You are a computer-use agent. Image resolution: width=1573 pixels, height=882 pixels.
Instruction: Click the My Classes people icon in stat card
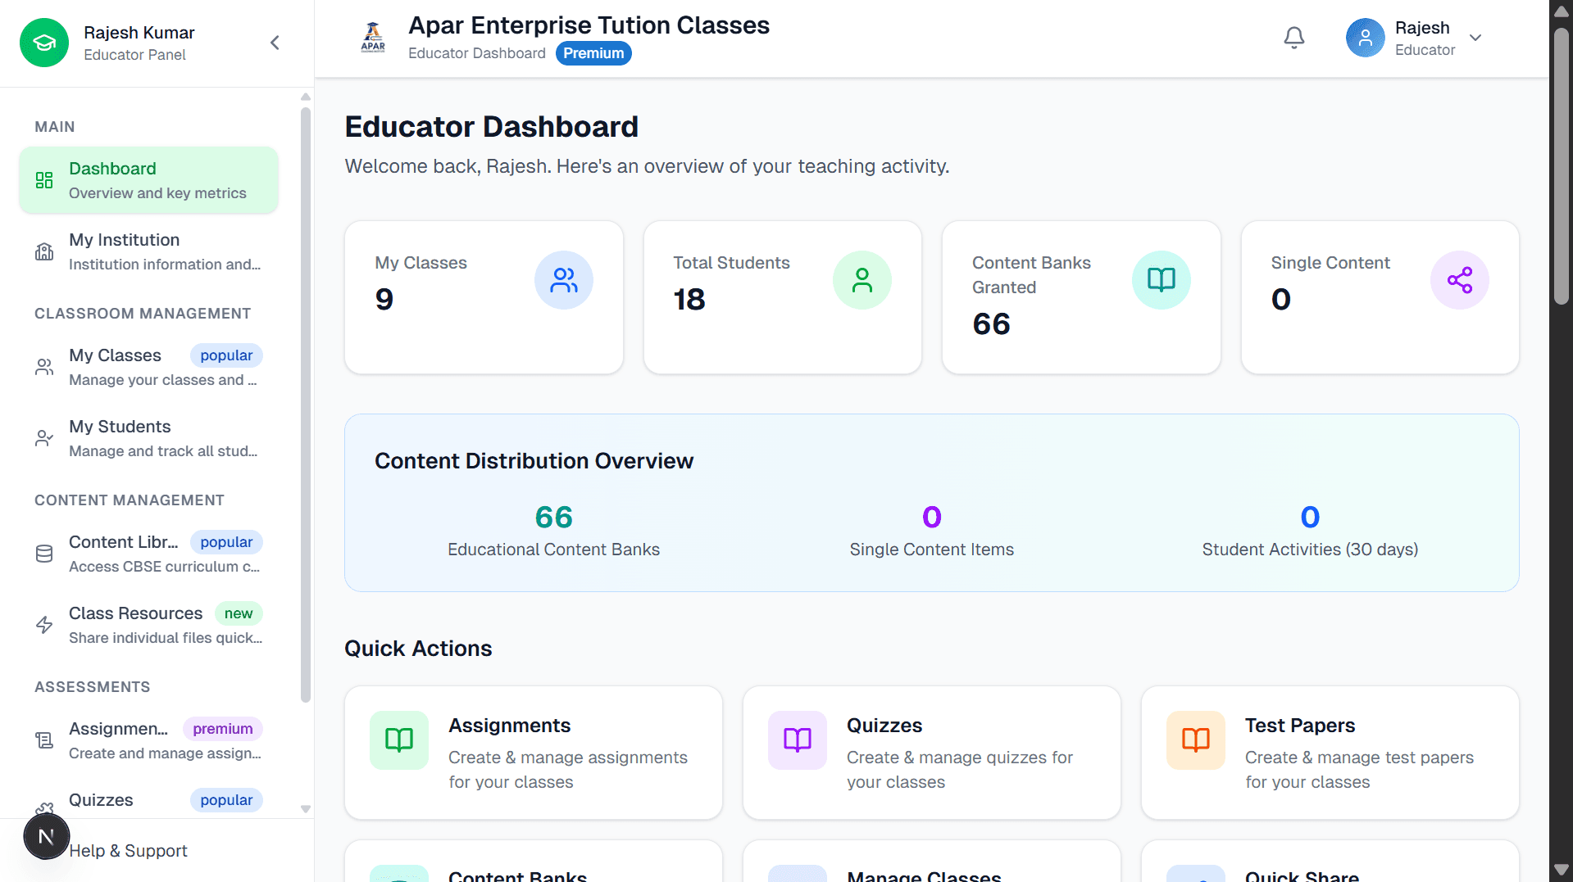coord(564,280)
